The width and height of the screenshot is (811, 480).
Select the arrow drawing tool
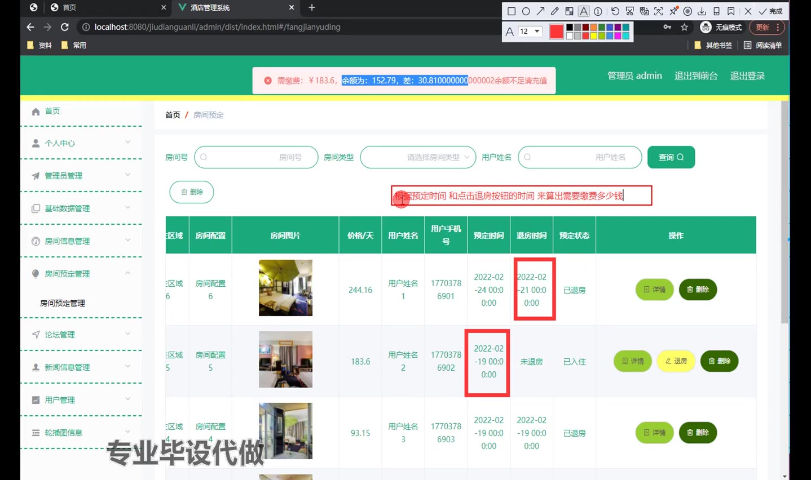540,11
